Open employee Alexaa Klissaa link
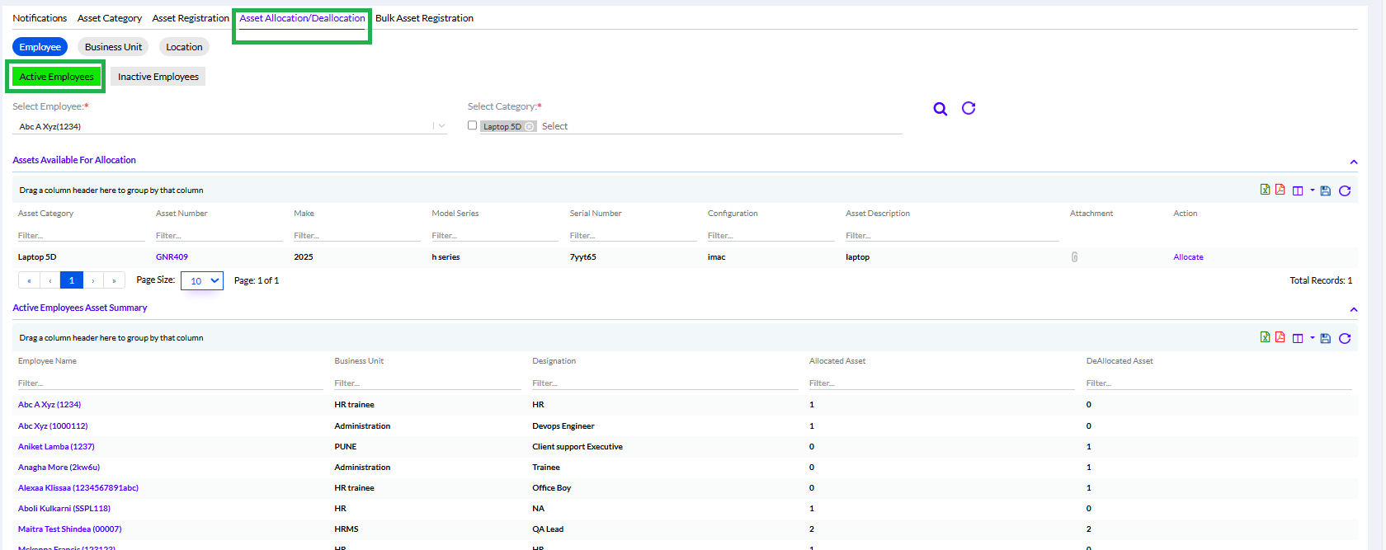 pos(78,488)
